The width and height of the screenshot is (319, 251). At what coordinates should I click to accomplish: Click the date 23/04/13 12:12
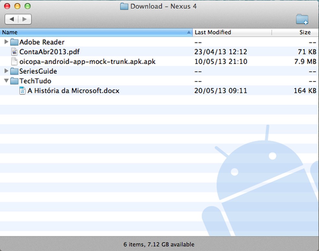click(x=220, y=52)
